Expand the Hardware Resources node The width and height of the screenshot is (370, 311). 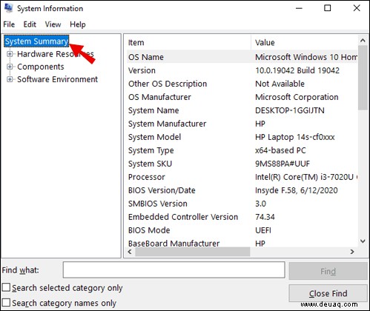pyautogui.click(x=10, y=54)
